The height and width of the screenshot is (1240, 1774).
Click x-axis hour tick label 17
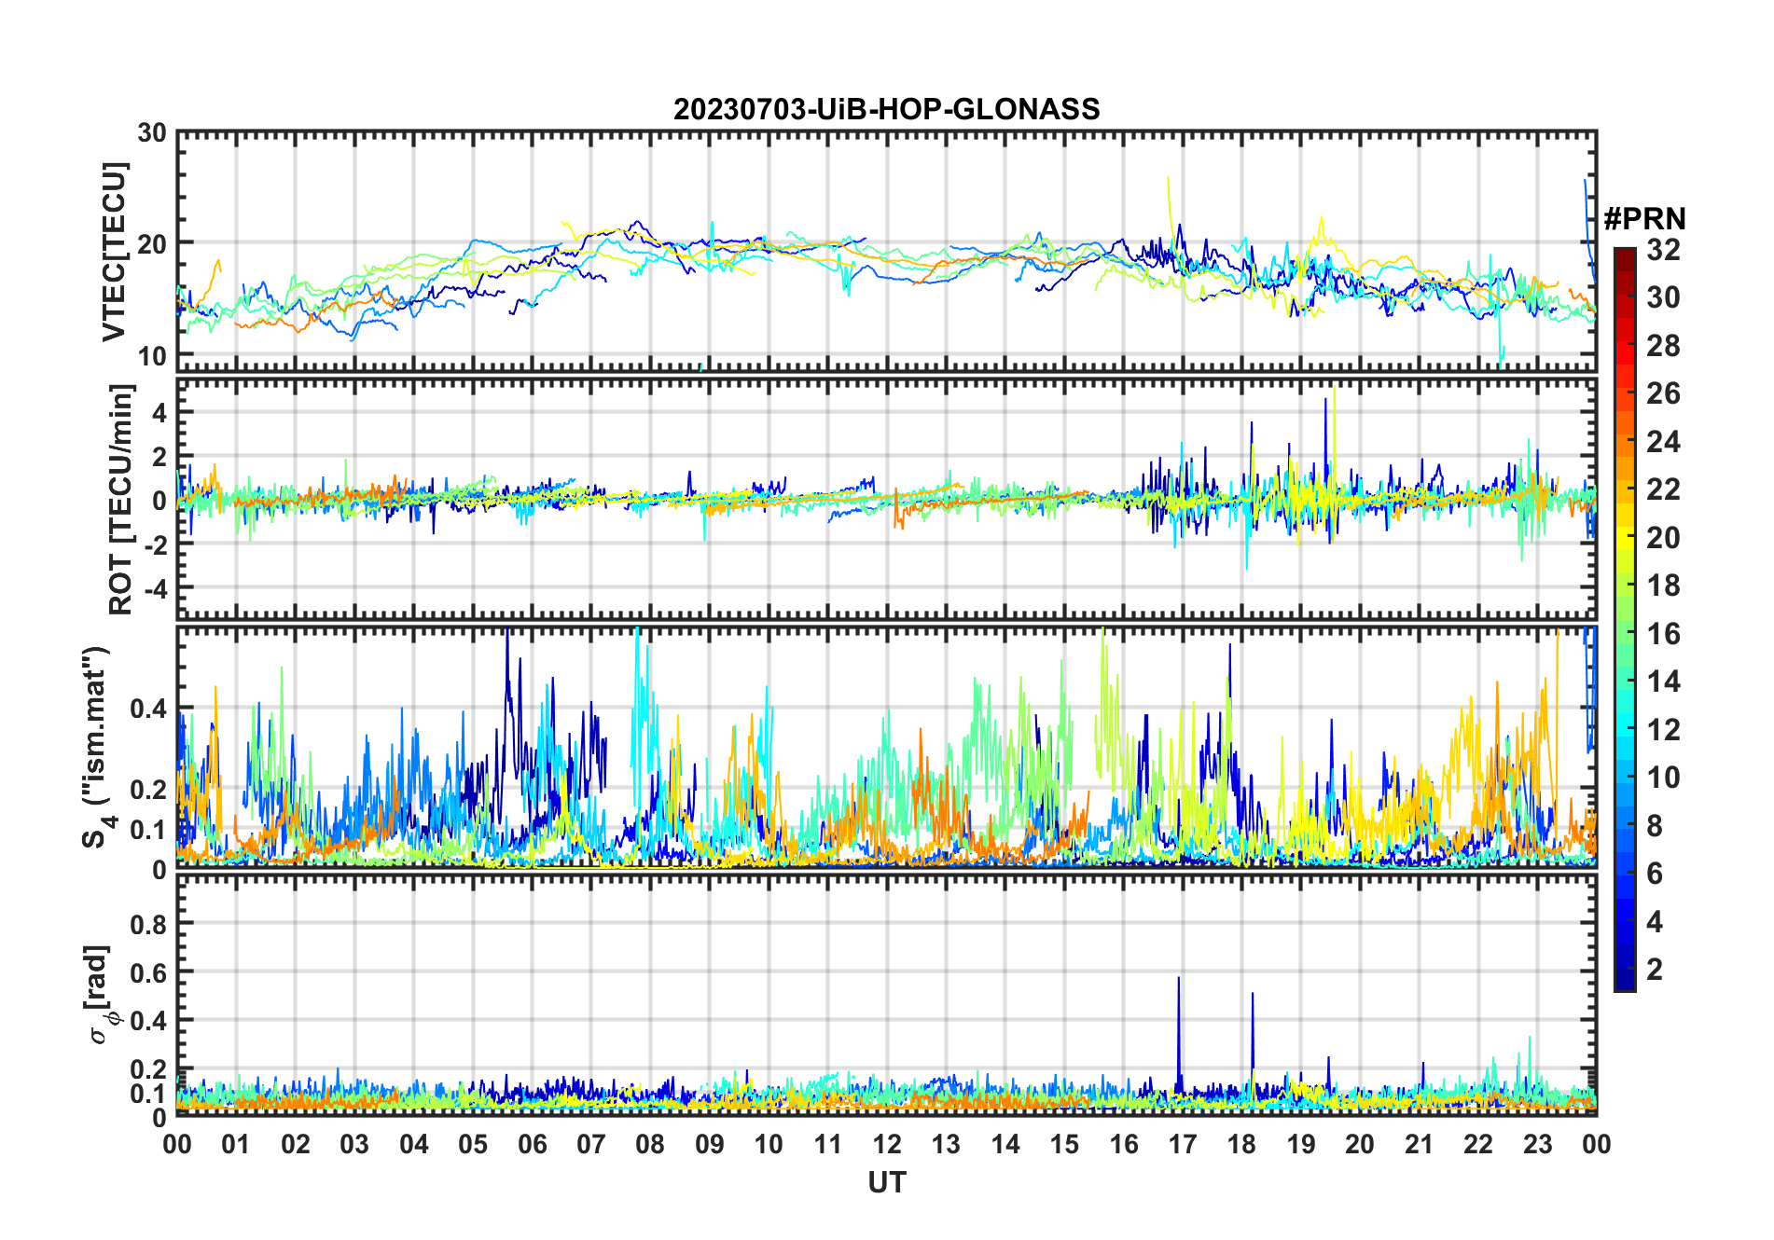click(1182, 1144)
